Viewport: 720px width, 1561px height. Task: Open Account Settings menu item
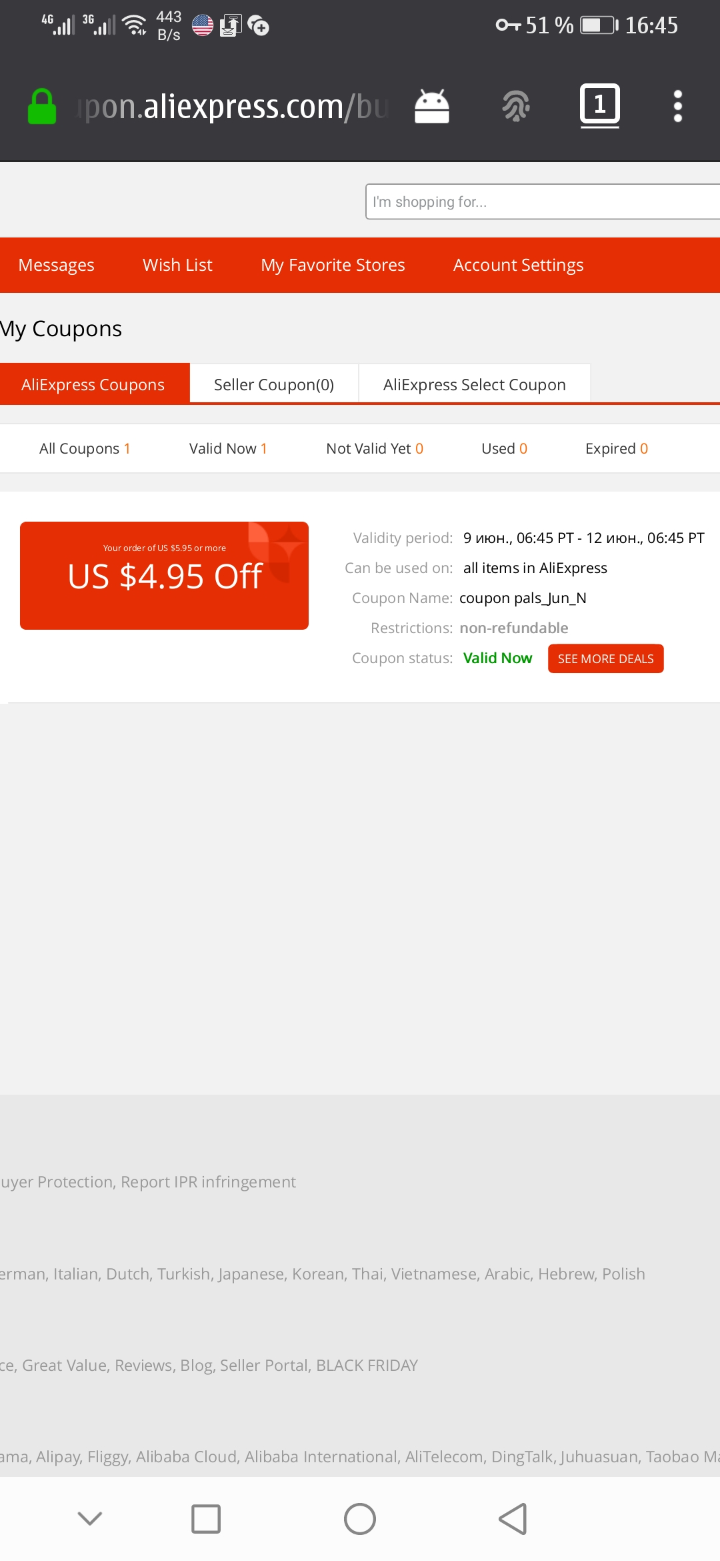[x=519, y=265]
